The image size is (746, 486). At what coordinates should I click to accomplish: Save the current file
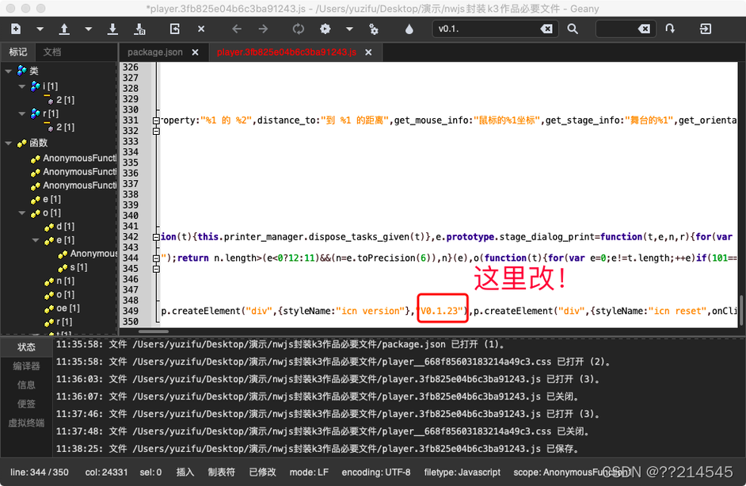(x=112, y=29)
